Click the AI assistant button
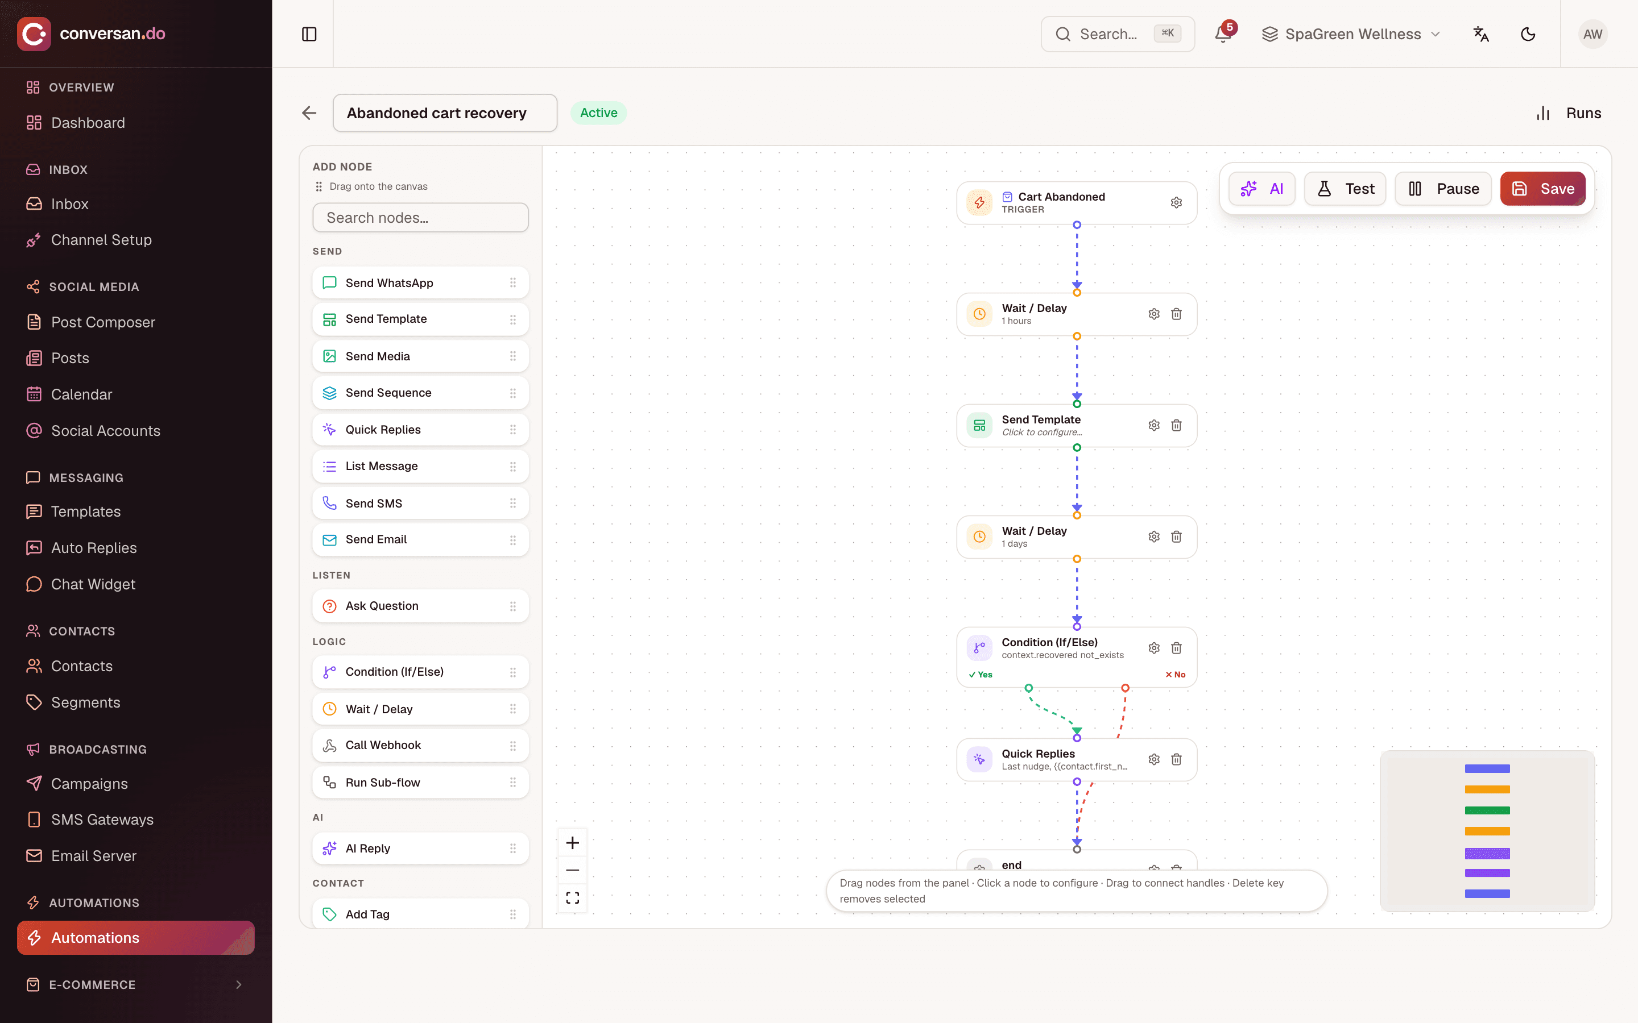Viewport: 1638px width, 1023px height. 1261,189
